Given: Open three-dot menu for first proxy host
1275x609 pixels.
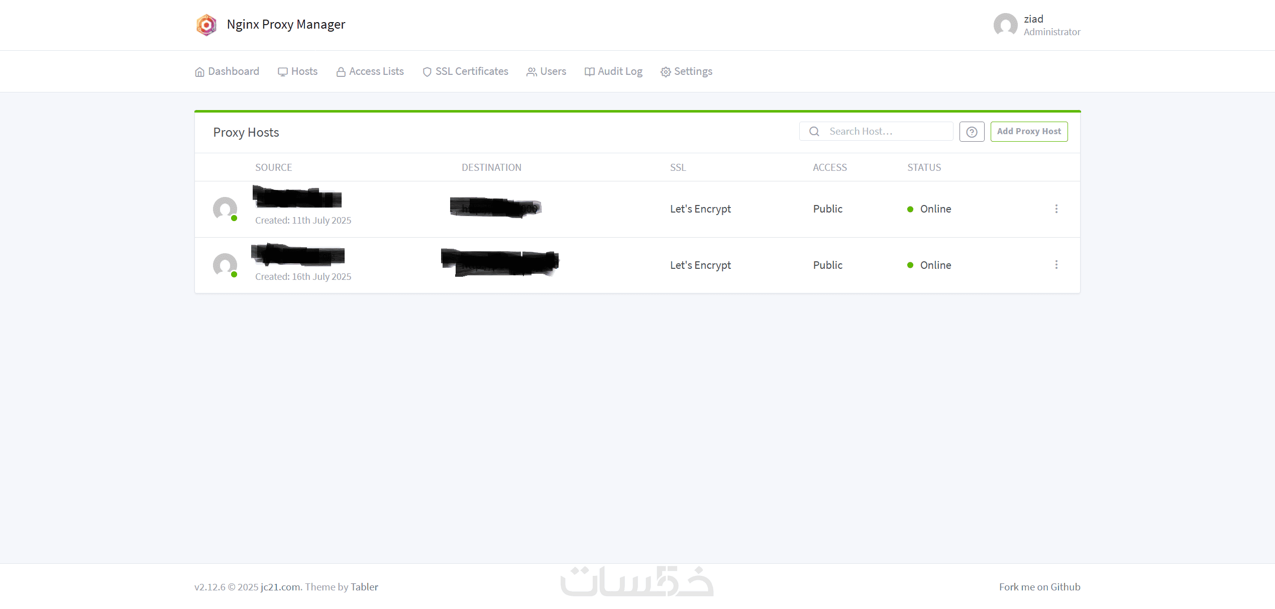Looking at the screenshot, I should click(1056, 209).
